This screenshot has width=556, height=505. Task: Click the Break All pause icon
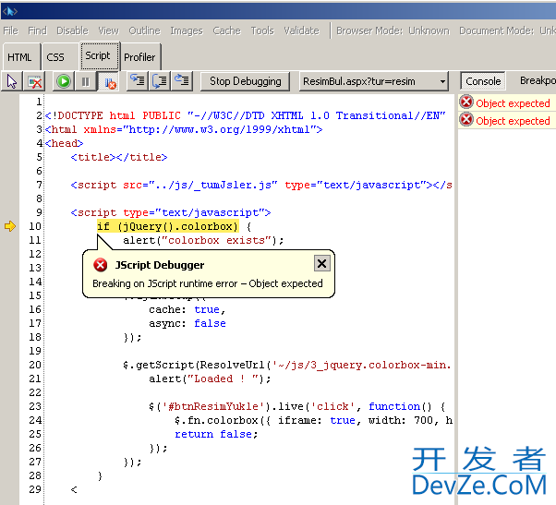click(86, 81)
